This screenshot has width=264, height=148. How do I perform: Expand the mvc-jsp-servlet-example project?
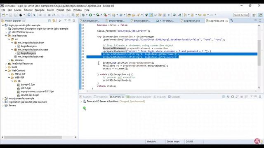3,98
